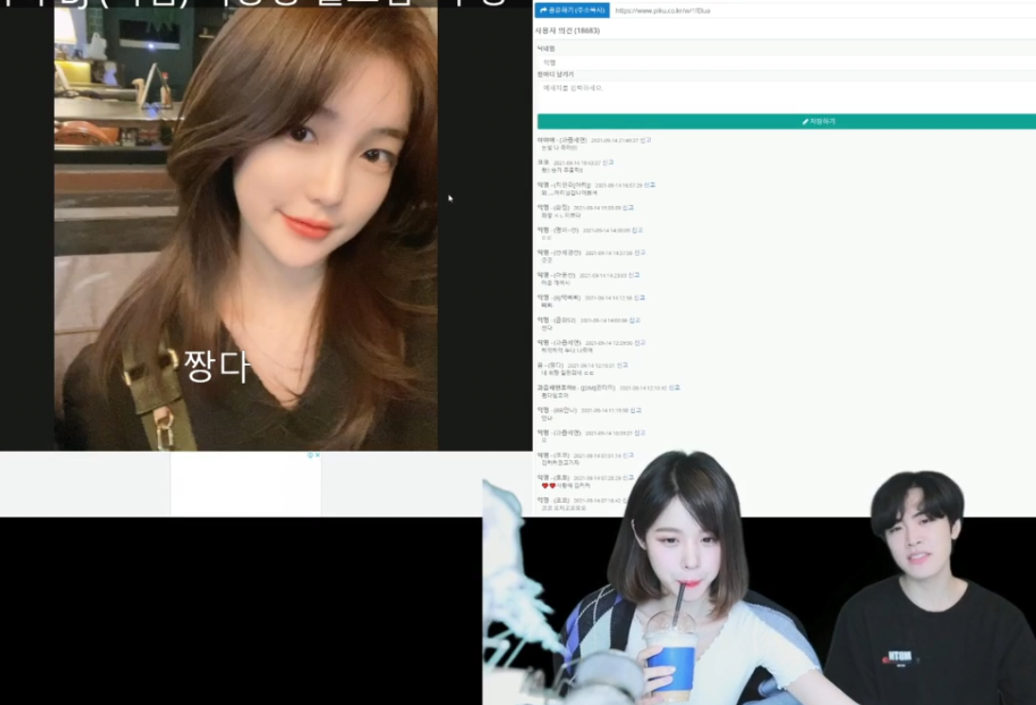Click the pencil icon on the green save button
The width and height of the screenshot is (1036, 705).
coord(805,122)
